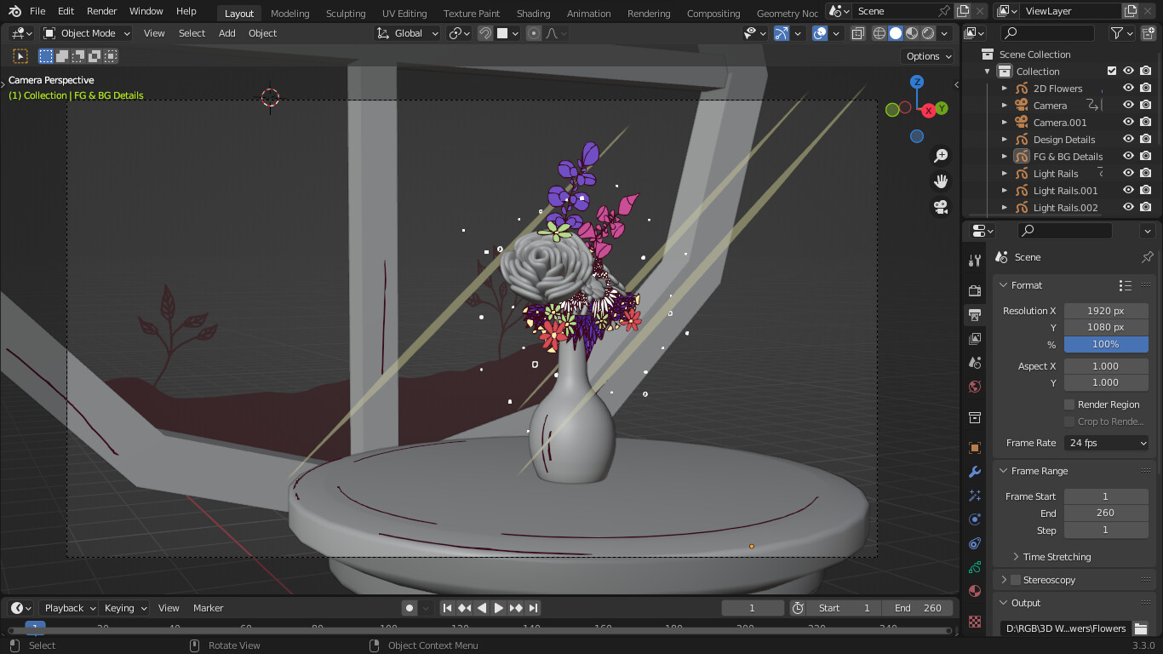Click the pan hand viewport gizmo
The width and height of the screenshot is (1163, 654).
tap(941, 181)
